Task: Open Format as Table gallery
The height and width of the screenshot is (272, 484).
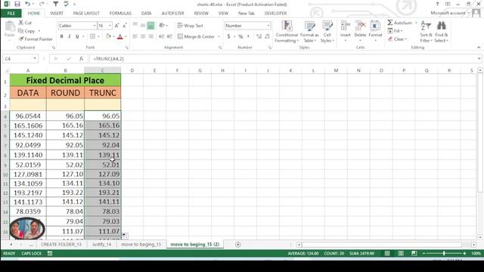Action: click(309, 32)
